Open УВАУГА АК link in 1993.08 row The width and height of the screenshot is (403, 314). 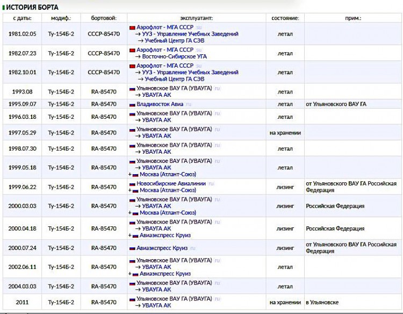(x=156, y=95)
